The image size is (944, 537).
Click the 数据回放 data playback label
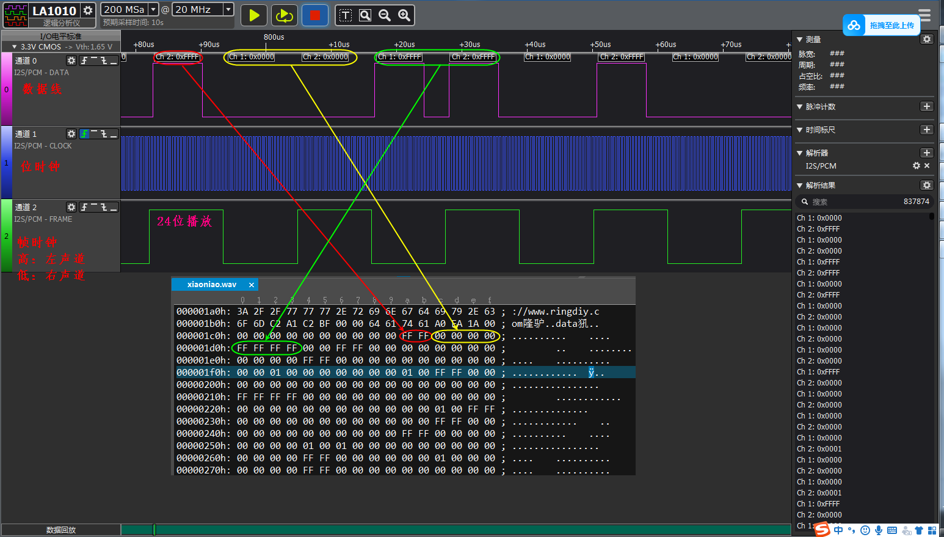coord(61,530)
